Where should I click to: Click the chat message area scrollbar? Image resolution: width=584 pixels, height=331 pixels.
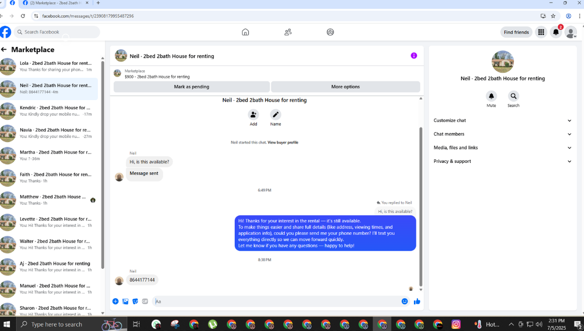[421, 207]
